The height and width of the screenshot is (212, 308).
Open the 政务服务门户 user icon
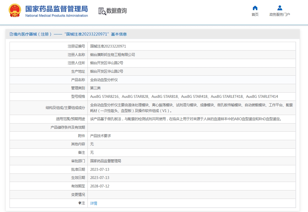tap(280, 8)
